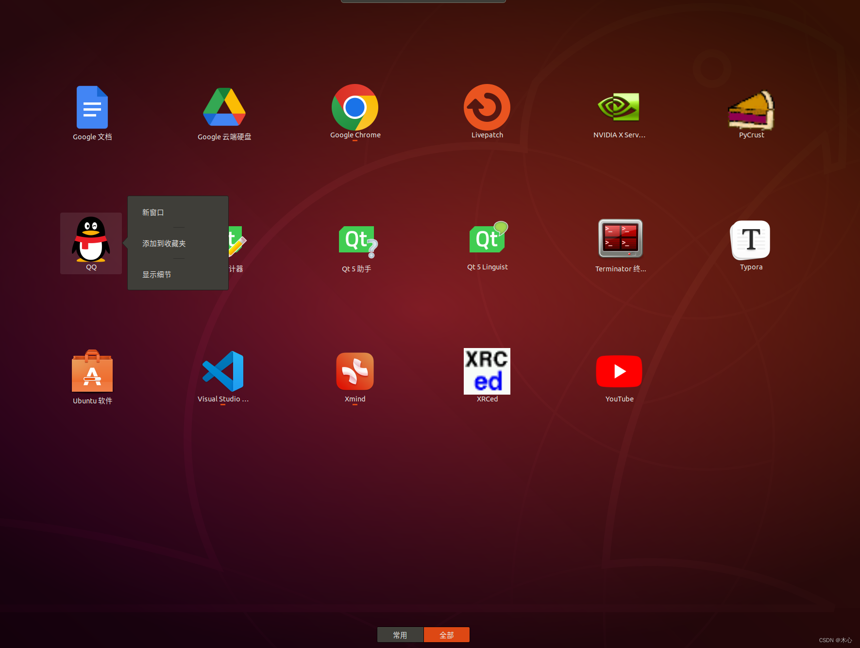
Task: Open NVIDIA X Server Settings icon
Action: [619, 107]
